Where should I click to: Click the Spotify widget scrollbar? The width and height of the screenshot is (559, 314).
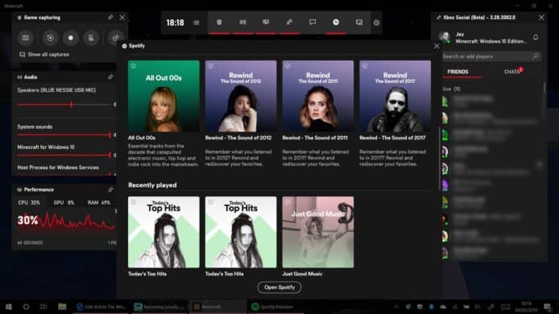pos(440,159)
